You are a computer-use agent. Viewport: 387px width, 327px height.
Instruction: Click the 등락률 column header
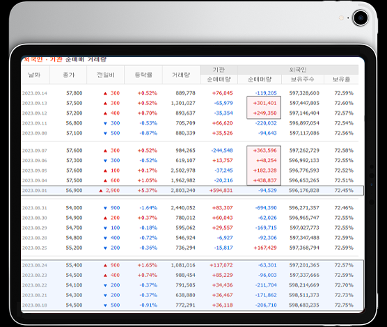[x=143, y=74]
